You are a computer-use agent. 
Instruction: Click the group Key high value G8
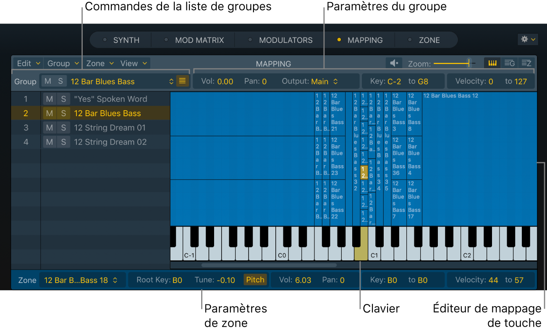[423, 81]
